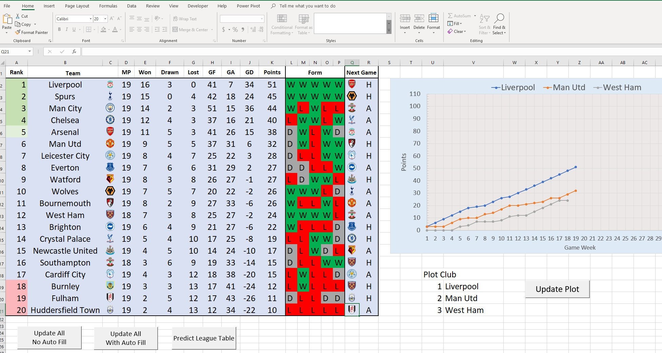Open Sort & Filter tool
662x353 pixels.
[485, 24]
